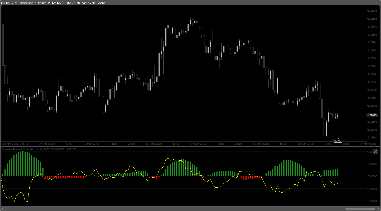Click the 0.00000 indicator scale label
The image size is (381, 211).
coord(373,176)
